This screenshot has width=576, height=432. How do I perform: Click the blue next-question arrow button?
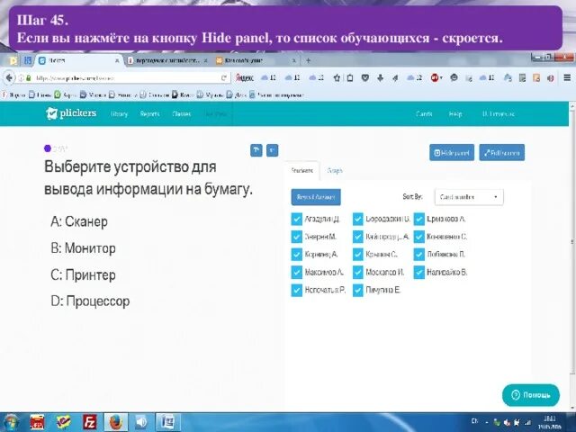click(x=272, y=150)
